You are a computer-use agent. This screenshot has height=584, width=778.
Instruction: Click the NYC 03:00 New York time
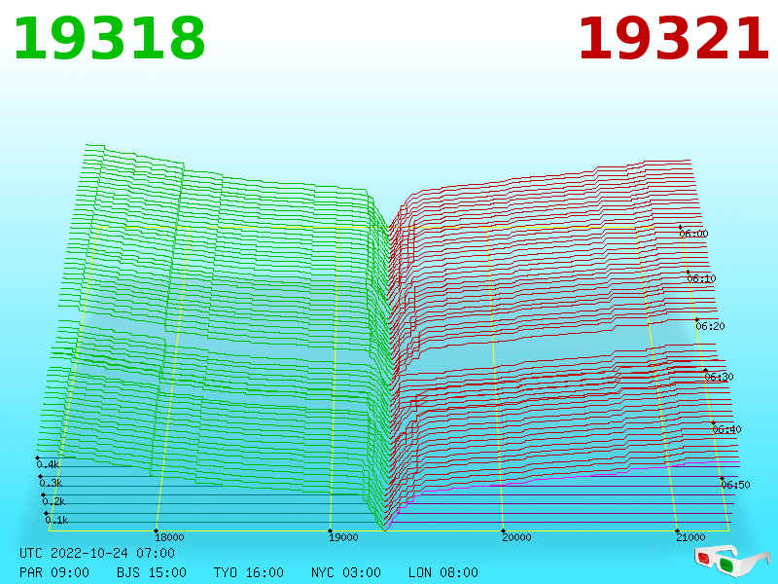(346, 572)
